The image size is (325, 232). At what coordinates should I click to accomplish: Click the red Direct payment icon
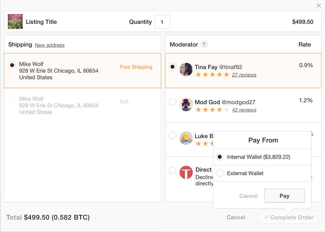[x=186, y=172]
